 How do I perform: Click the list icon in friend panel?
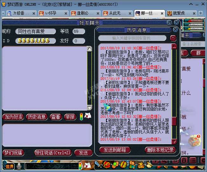[x=193, y=160]
